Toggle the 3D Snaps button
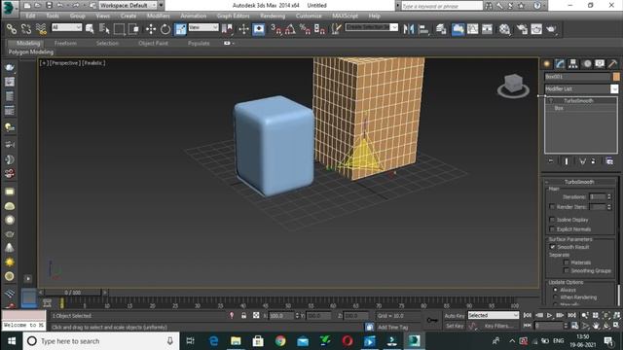 275,29
